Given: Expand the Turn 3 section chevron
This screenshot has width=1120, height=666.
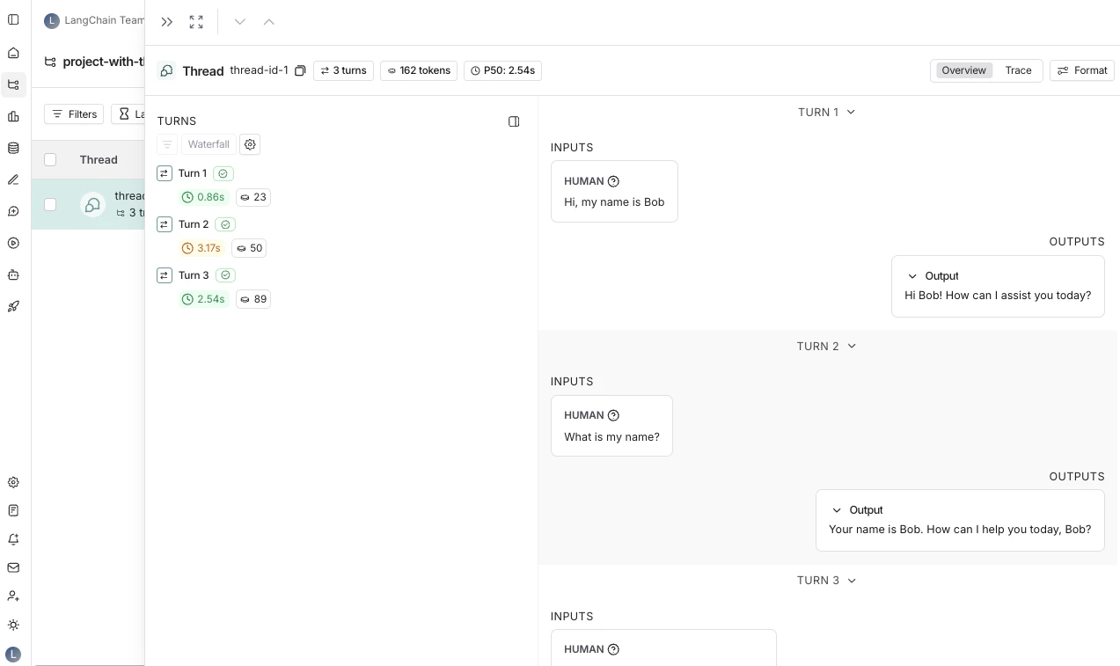Looking at the screenshot, I should click(x=850, y=580).
